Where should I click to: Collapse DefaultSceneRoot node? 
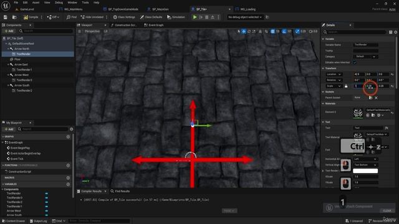click(6, 44)
